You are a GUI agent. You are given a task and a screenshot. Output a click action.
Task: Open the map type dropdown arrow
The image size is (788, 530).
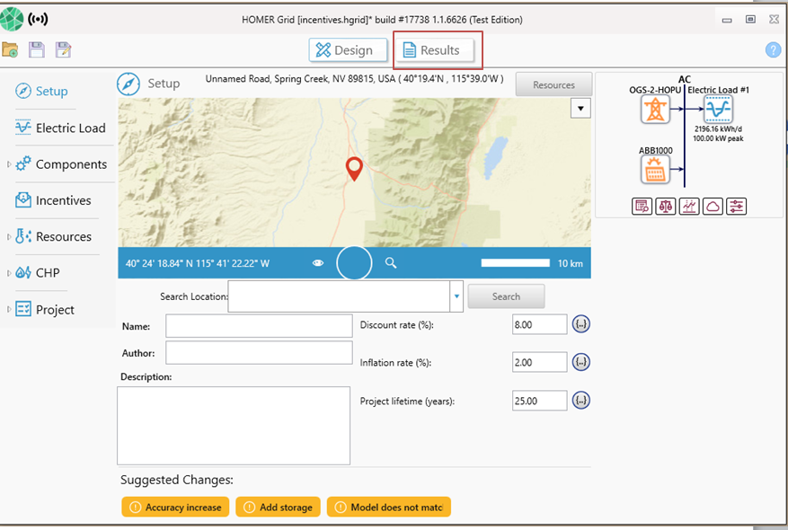[x=580, y=109]
